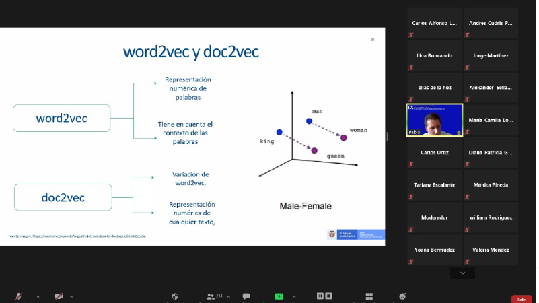Start video with the camera icon
Viewport: 539px width, 303px height.
pos(59,296)
